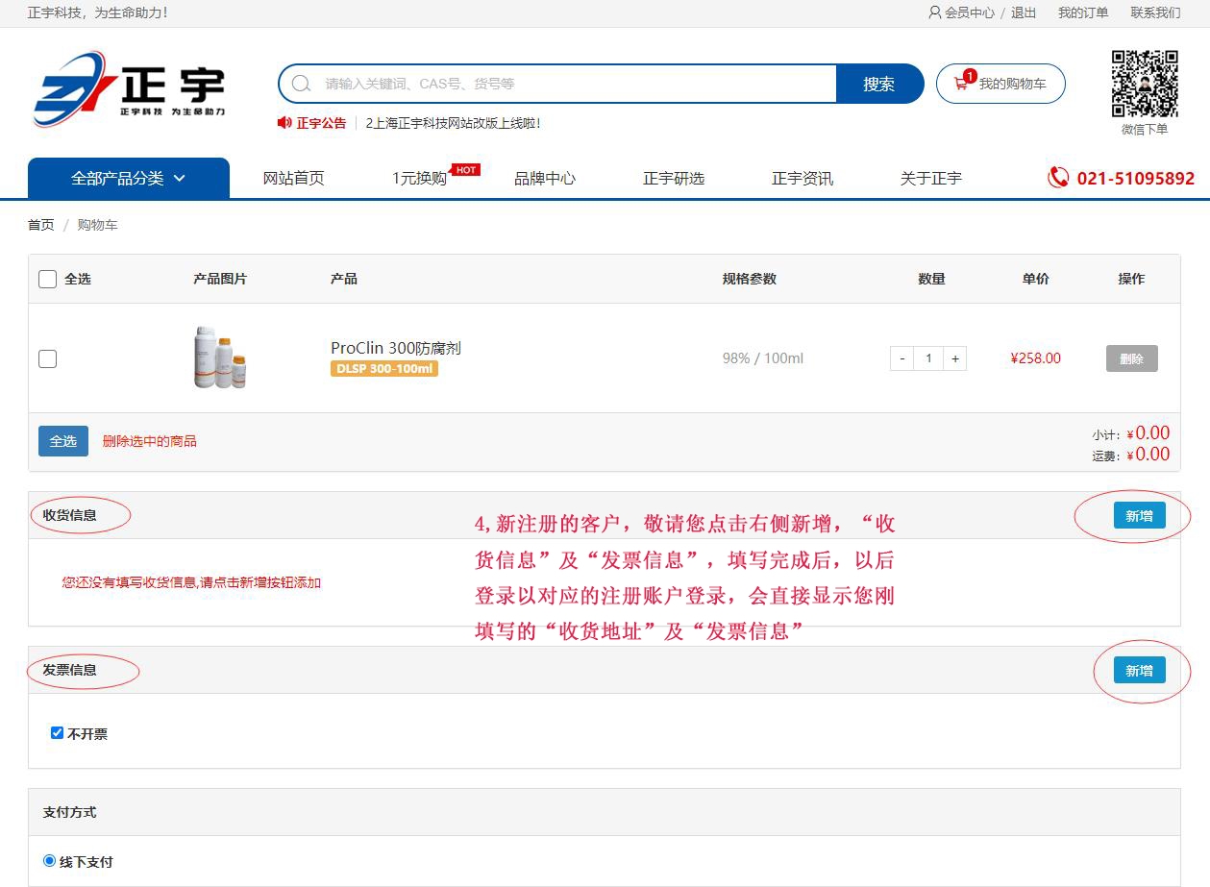Click the quantity input field
The width and height of the screenshot is (1210, 887).
point(928,358)
